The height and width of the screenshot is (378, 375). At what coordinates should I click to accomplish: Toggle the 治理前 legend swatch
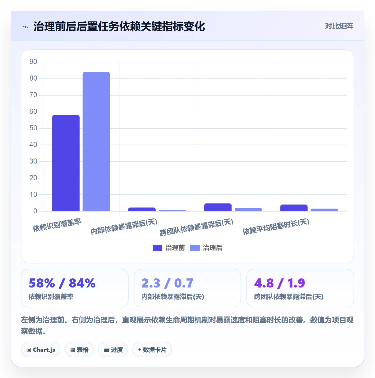[157, 248]
